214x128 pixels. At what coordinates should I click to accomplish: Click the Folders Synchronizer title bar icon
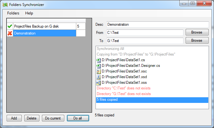(x=5, y=5)
